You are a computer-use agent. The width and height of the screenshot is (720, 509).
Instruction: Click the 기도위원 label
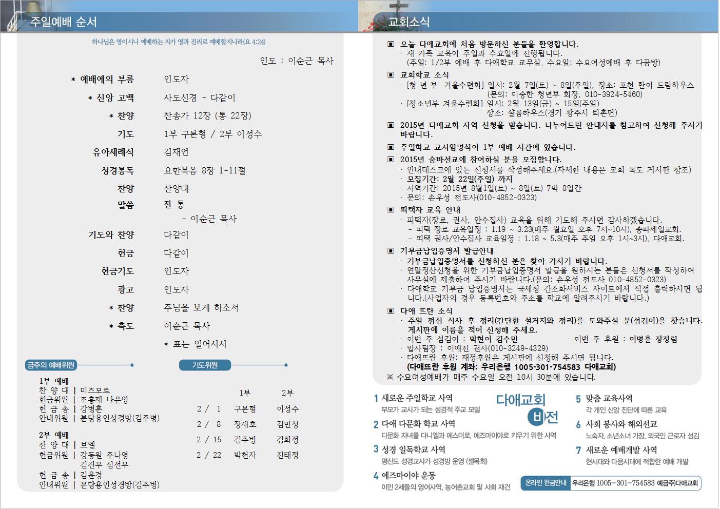pyautogui.click(x=205, y=365)
